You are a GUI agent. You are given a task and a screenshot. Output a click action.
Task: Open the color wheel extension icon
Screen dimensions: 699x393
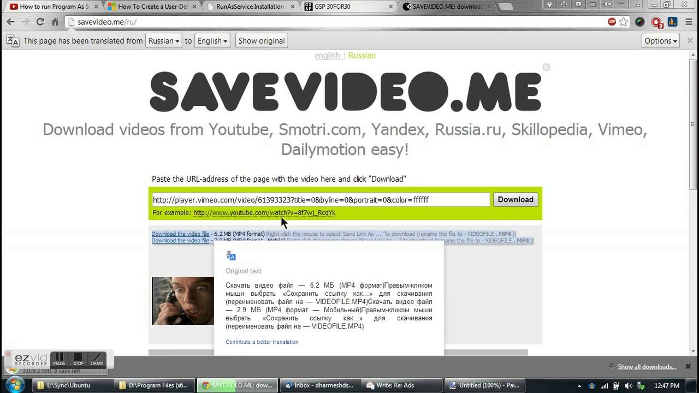click(x=639, y=22)
